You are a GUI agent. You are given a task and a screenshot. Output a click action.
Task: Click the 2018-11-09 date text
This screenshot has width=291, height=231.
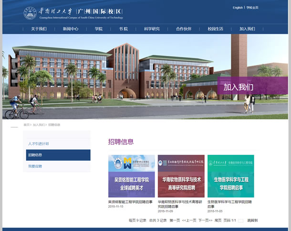tap(166, 211)
